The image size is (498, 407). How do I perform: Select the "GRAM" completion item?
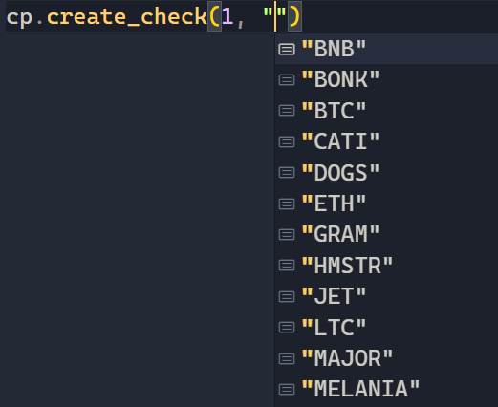(x=386, y=234)
